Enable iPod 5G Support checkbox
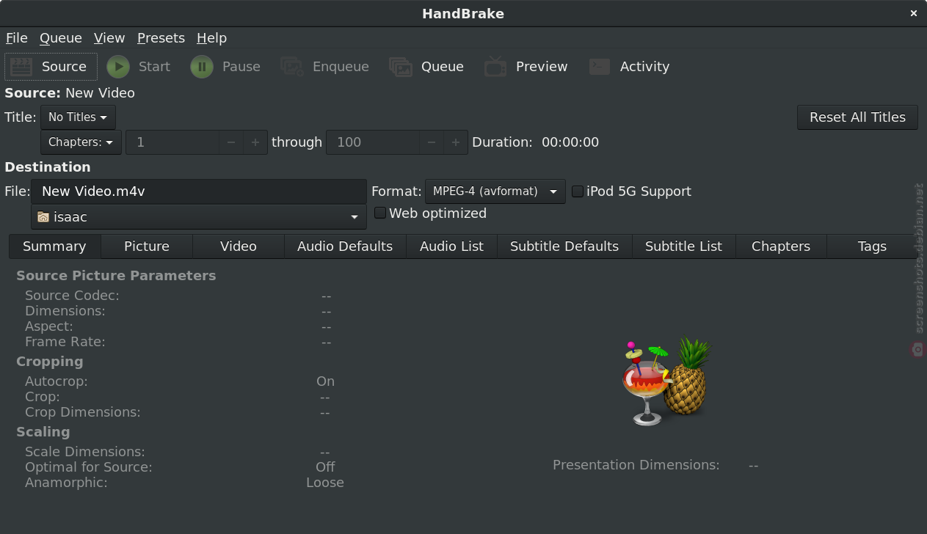This screenshot has height=534, width=927. [578, 191]
